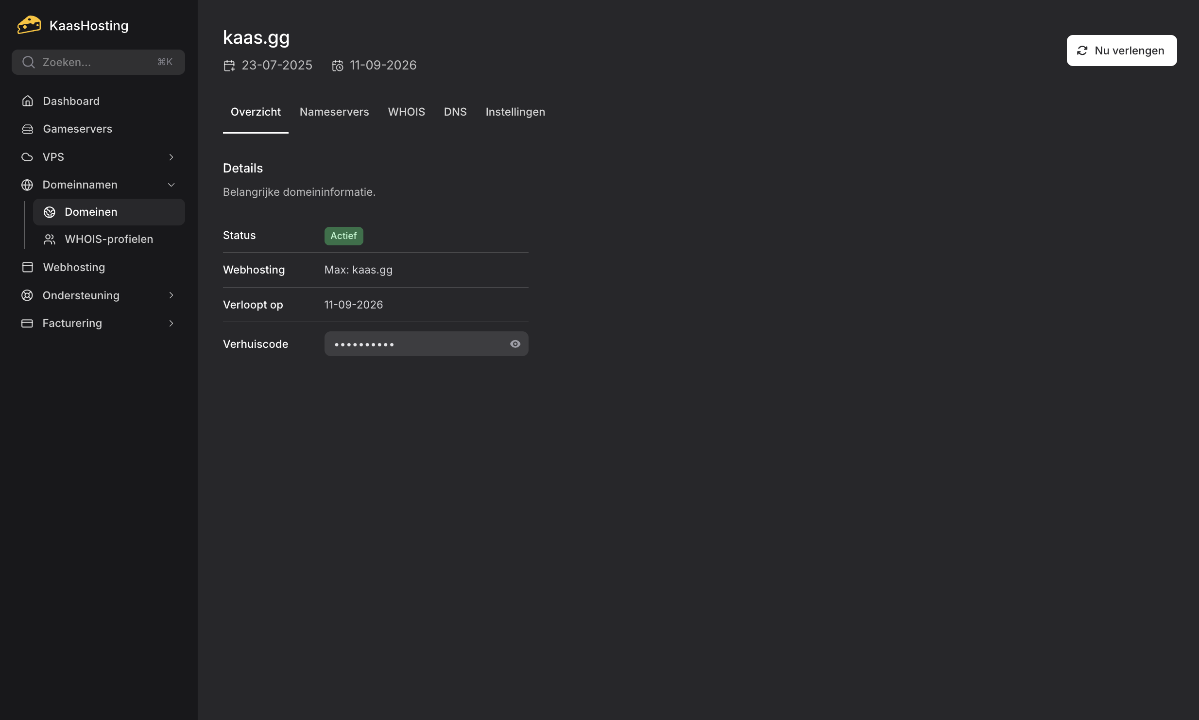Click the Domeinnamen globe icon
This screenshot has height=720, width=1199.
(28, 185)
